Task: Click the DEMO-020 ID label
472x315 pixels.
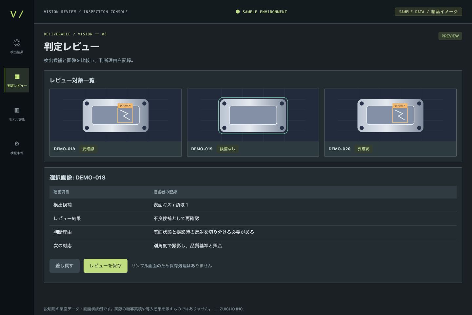Action: tap(340, 149)
